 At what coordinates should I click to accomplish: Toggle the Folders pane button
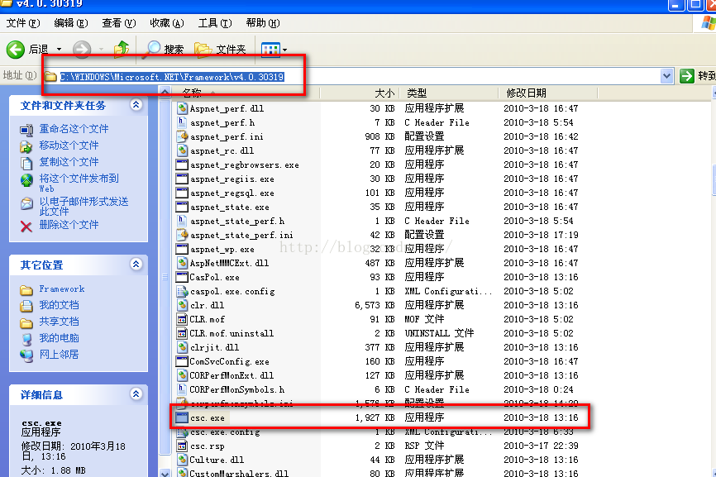220,50
